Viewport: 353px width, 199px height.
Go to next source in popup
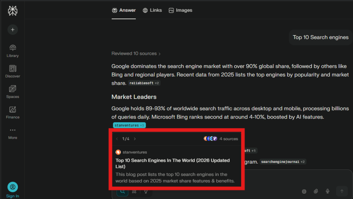pos(135,139)
